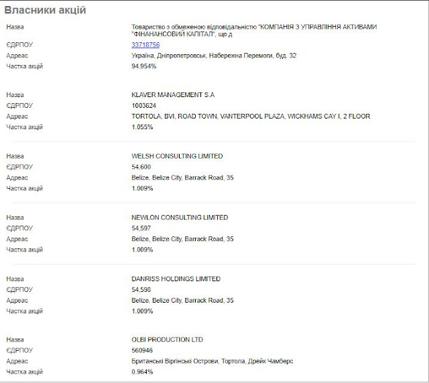Viewport: 429px width, 383px height.
Task: Select 'OLBI PRODUCTION LTD' name
Action: click(167, 339)
